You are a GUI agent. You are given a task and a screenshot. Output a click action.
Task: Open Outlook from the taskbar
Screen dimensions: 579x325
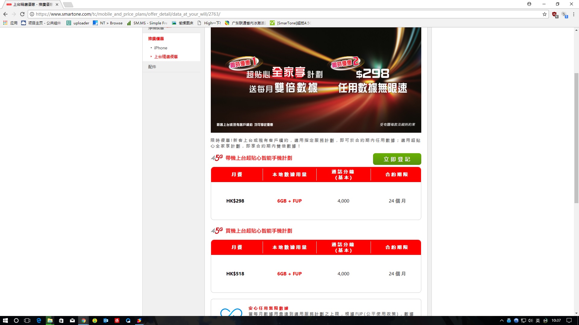click(x=106, y=320)
